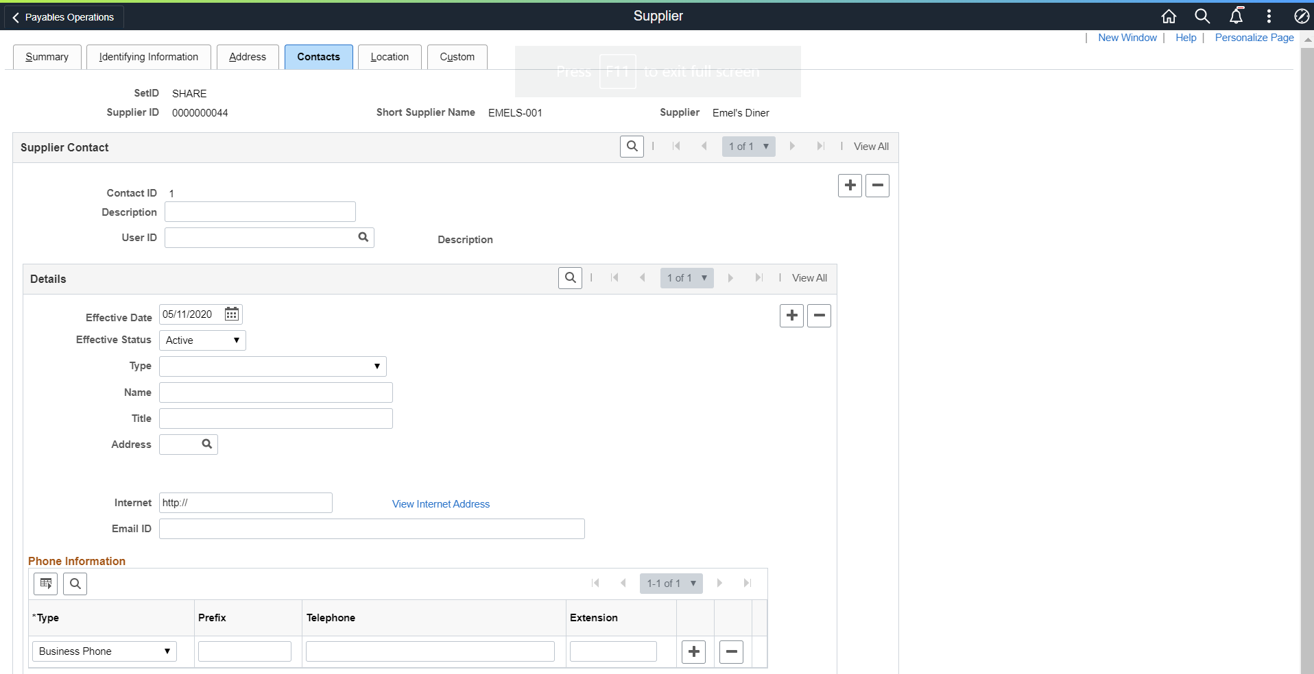
Task: Go back to Payables Operations
Action: (64, 17)
